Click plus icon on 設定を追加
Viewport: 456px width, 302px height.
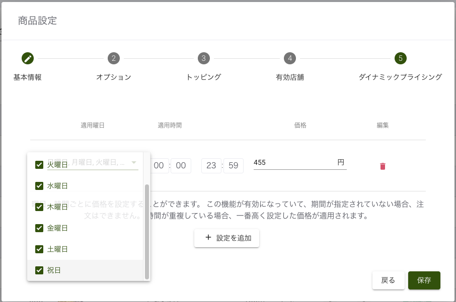208,238
